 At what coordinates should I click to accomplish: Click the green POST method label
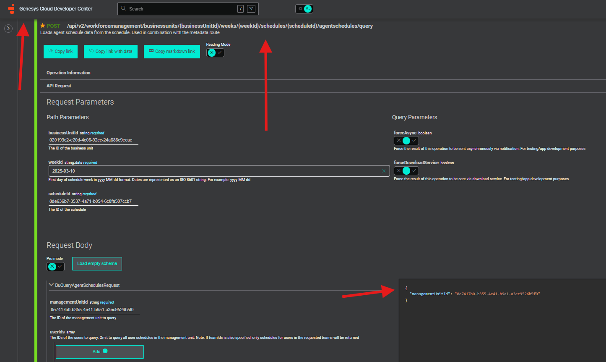point(53,26)
